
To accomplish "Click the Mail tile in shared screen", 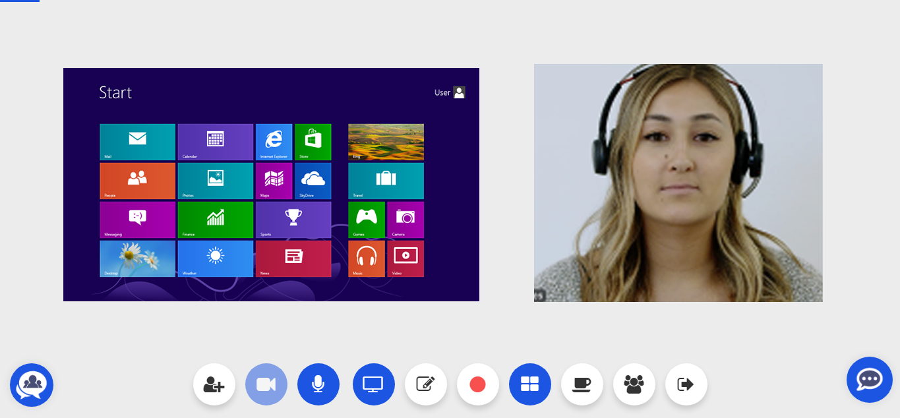I will tap(137, 142).
